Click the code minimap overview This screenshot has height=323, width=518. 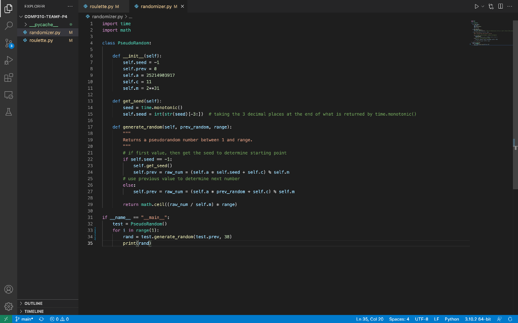click(491, 33)
